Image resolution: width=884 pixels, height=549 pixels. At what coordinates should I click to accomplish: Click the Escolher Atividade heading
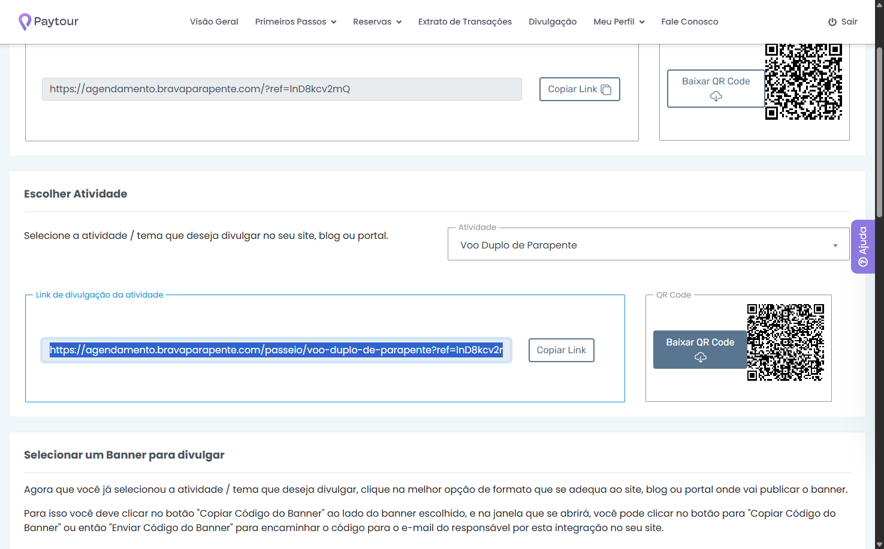point(76,194)
